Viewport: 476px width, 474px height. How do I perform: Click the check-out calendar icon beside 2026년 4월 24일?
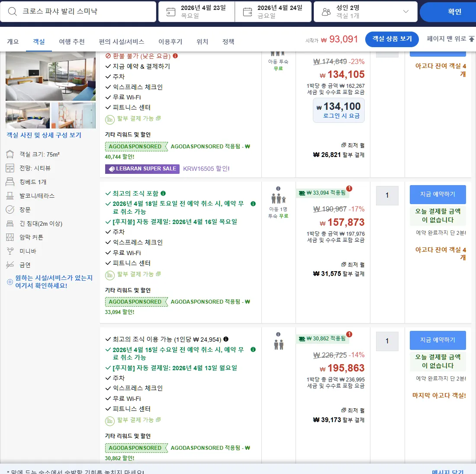point(248,12)
